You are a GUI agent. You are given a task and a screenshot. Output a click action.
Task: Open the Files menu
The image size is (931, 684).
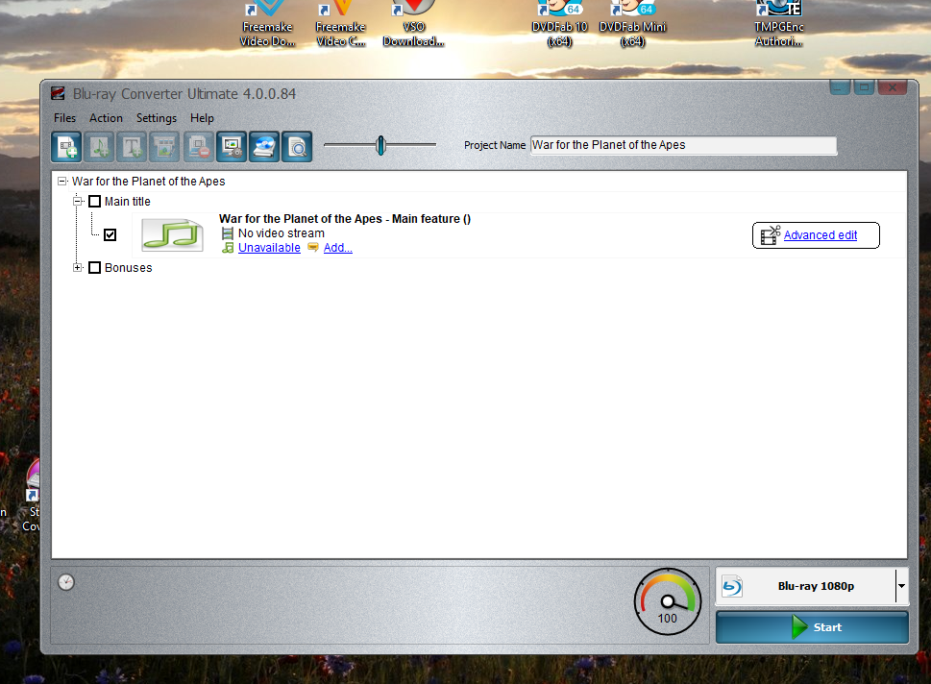(x=64, y=118)
